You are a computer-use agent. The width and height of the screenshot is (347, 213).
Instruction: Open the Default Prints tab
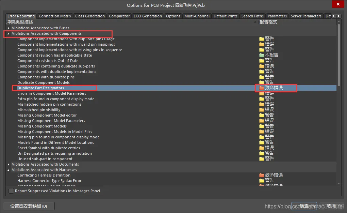[225, 16]
